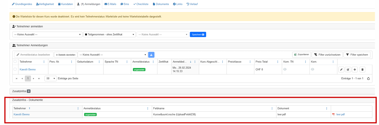Click the eye icon in Kom. TN column

point(285,69)
